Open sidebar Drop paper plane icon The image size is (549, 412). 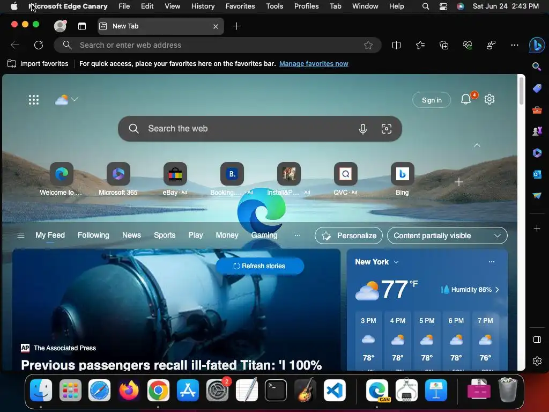[x=537, y=195]
